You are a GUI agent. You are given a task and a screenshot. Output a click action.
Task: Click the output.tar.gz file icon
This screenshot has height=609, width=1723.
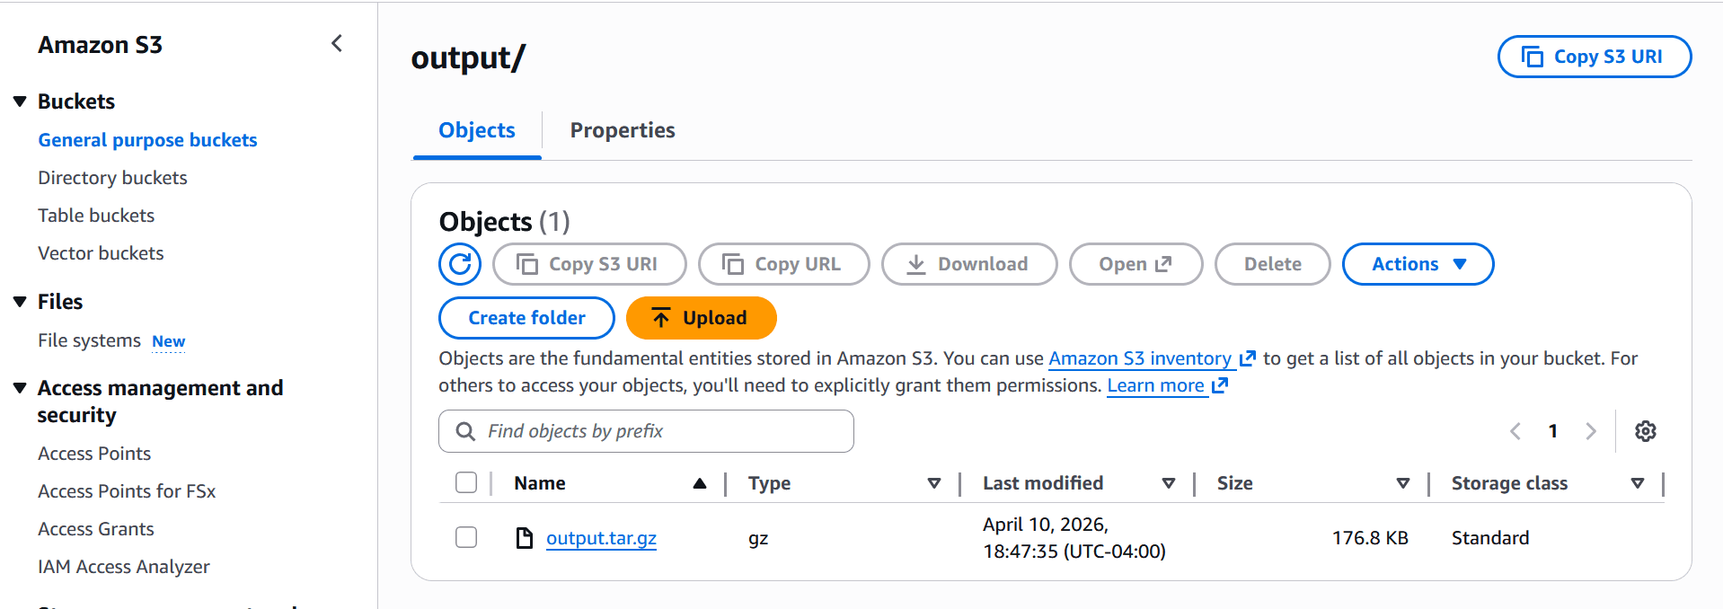click(x=525, y=538)
